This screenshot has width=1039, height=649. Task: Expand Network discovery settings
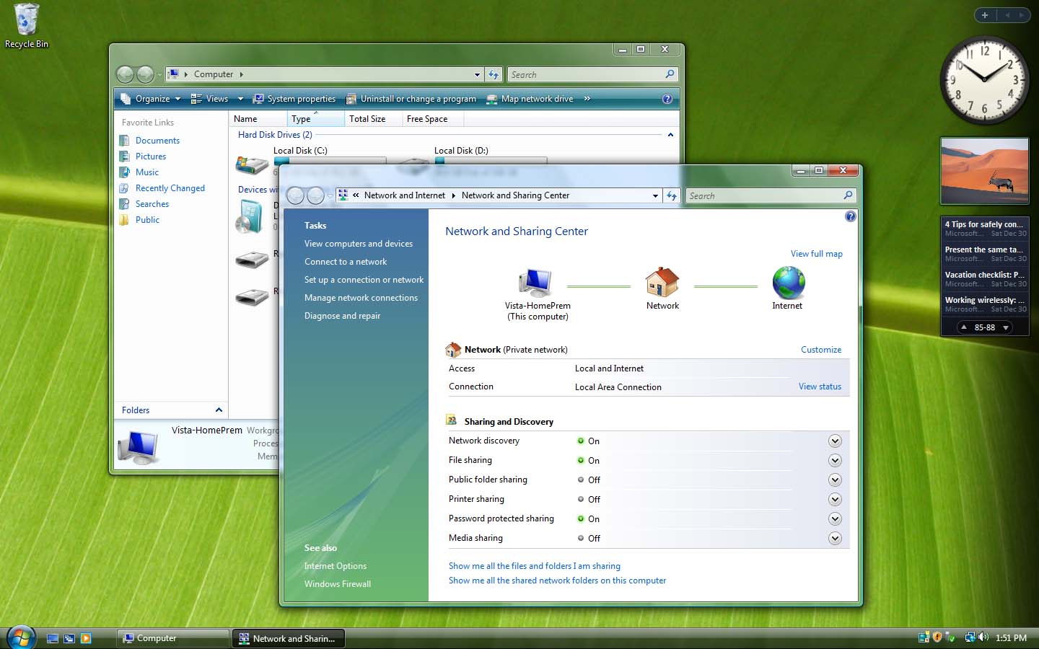[x=835, y=441]
